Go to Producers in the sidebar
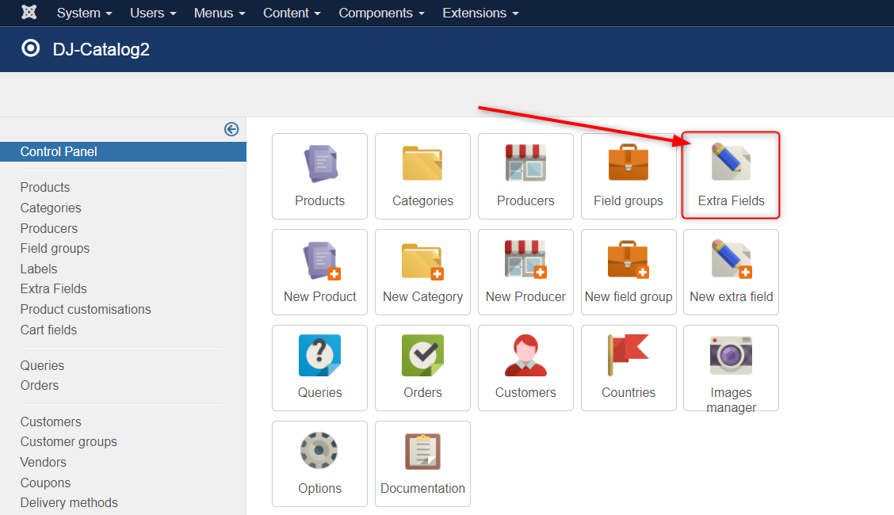The image size is (894, 515). (49, 228)
